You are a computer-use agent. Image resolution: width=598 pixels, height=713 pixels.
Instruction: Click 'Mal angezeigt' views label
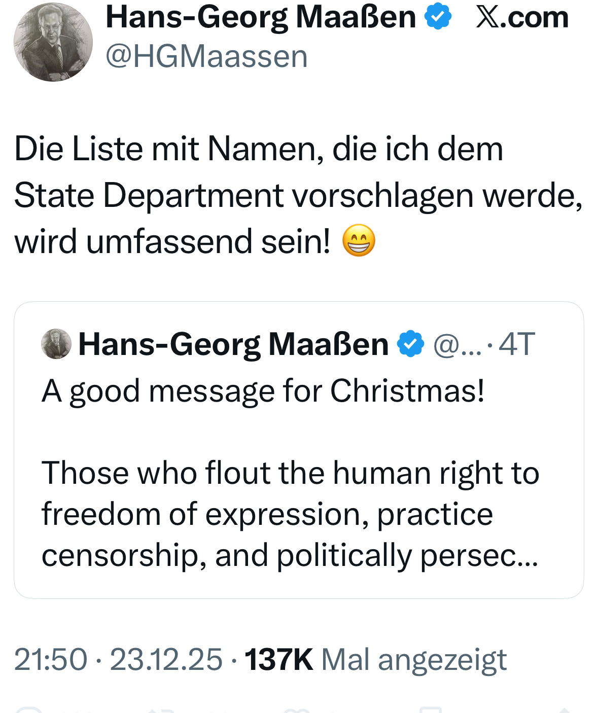pyautogui.click(x=414, y=660)
